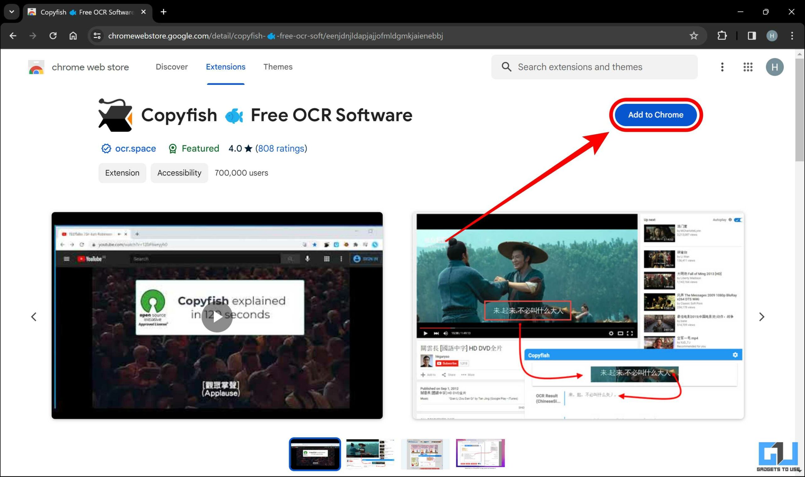Switch to the Discover tab
The image size is (805, 477).
[172, 67]
